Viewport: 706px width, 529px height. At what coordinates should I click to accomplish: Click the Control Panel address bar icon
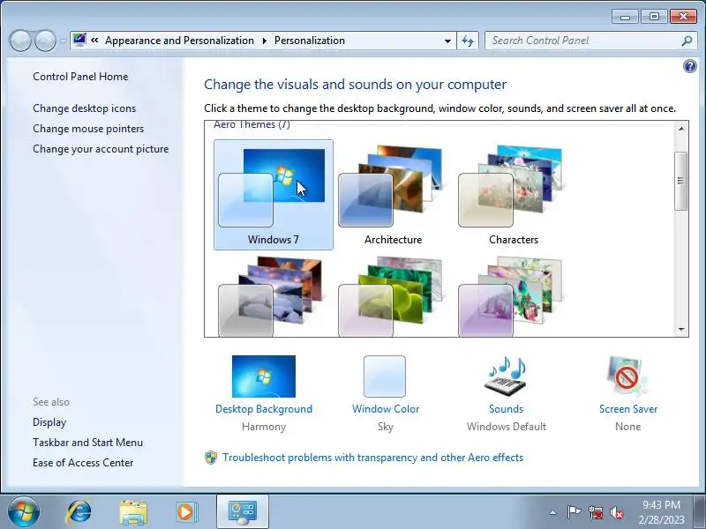point(79,41)
